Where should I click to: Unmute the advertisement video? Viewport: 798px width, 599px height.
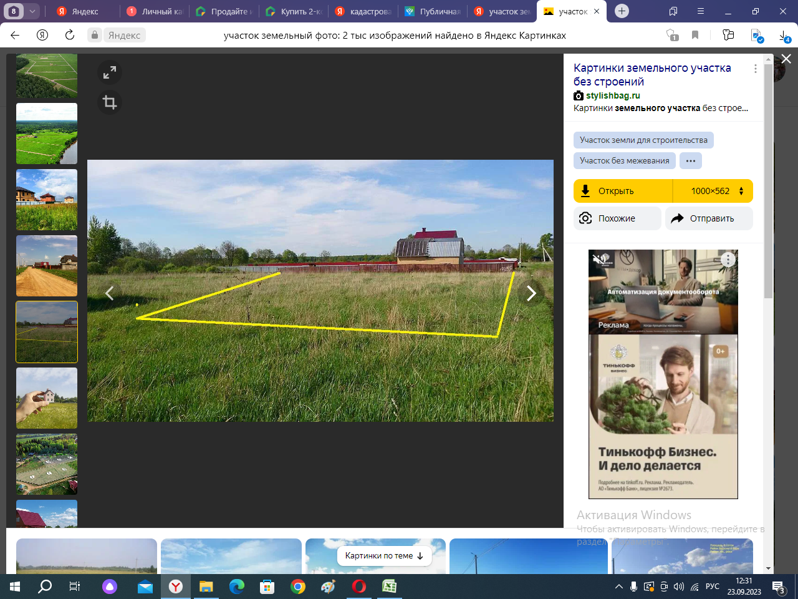pos(598,259)
